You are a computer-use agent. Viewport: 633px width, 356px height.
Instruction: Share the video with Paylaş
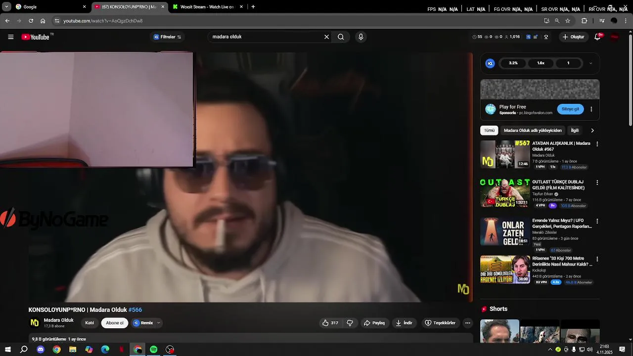374,323
